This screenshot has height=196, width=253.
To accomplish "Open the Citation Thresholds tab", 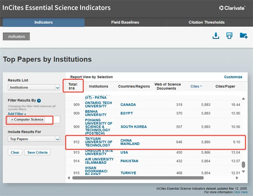I will pos(206,22).
